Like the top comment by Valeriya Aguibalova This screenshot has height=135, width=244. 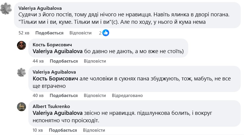tap(49, 33)
